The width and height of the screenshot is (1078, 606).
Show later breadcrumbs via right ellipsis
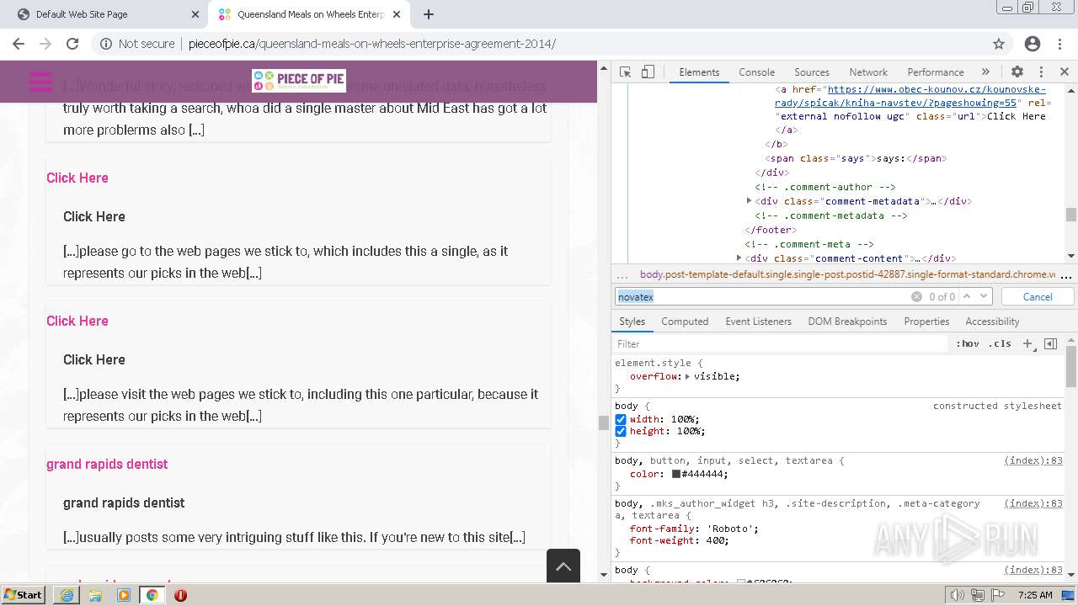pyautogui.click(x=1066, y=275)
